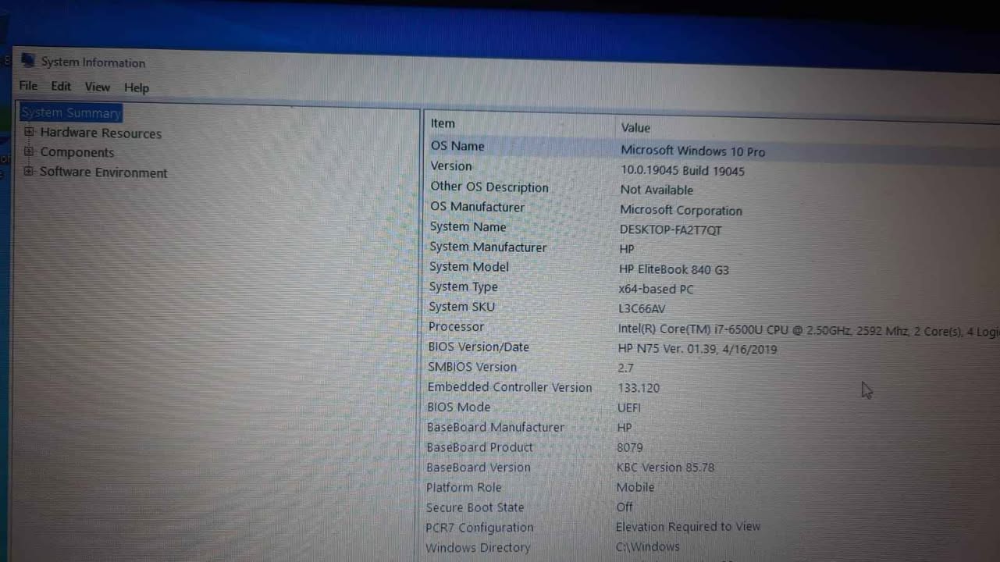Click the Embedded Controller Version label
Image resolution: width=1000 pixels, height=562 pixels.
(x=510, y=387)
